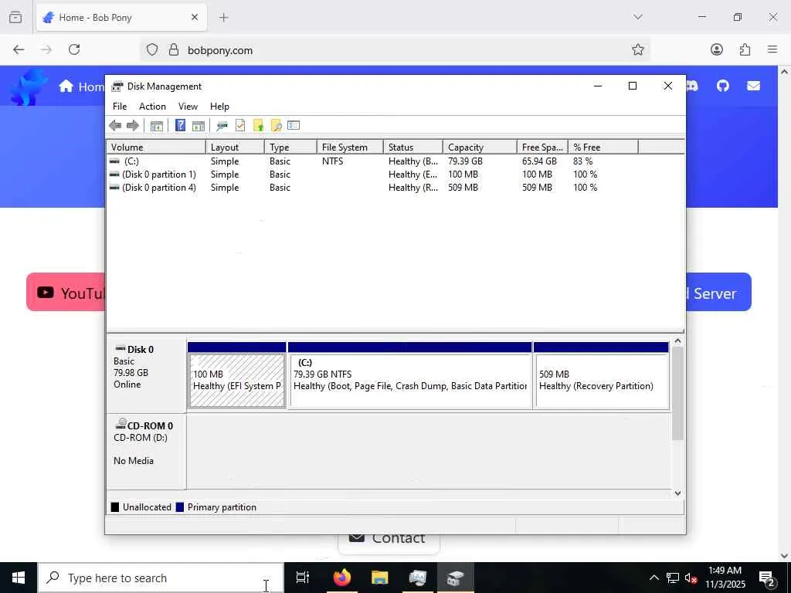Open the Windows Start menu
The height and width of the screenshot is (593, 791).
click(x=19, y=578)
